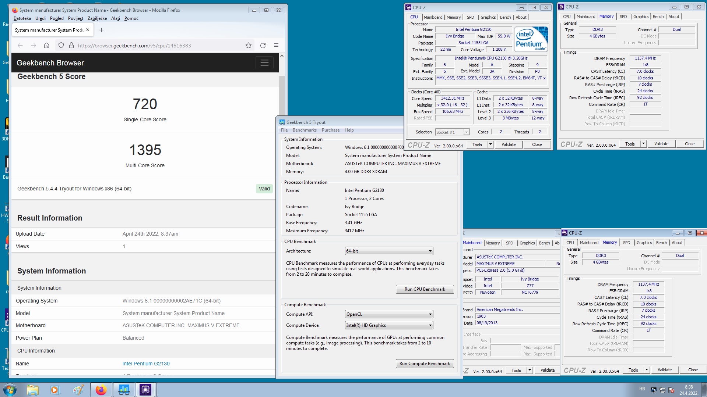The height and width of the screenshot is (397, 707).
Task: Open Firefox home page icon
Action: (x=46, y=46)
